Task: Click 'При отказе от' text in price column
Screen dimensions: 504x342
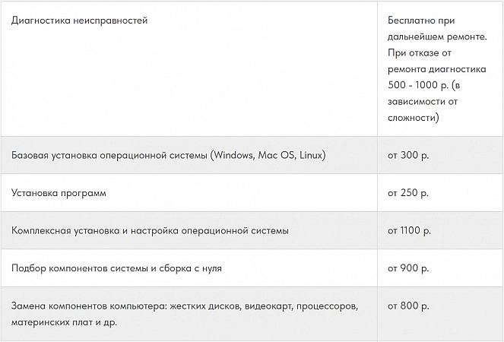Action: [x=420, y=52]
